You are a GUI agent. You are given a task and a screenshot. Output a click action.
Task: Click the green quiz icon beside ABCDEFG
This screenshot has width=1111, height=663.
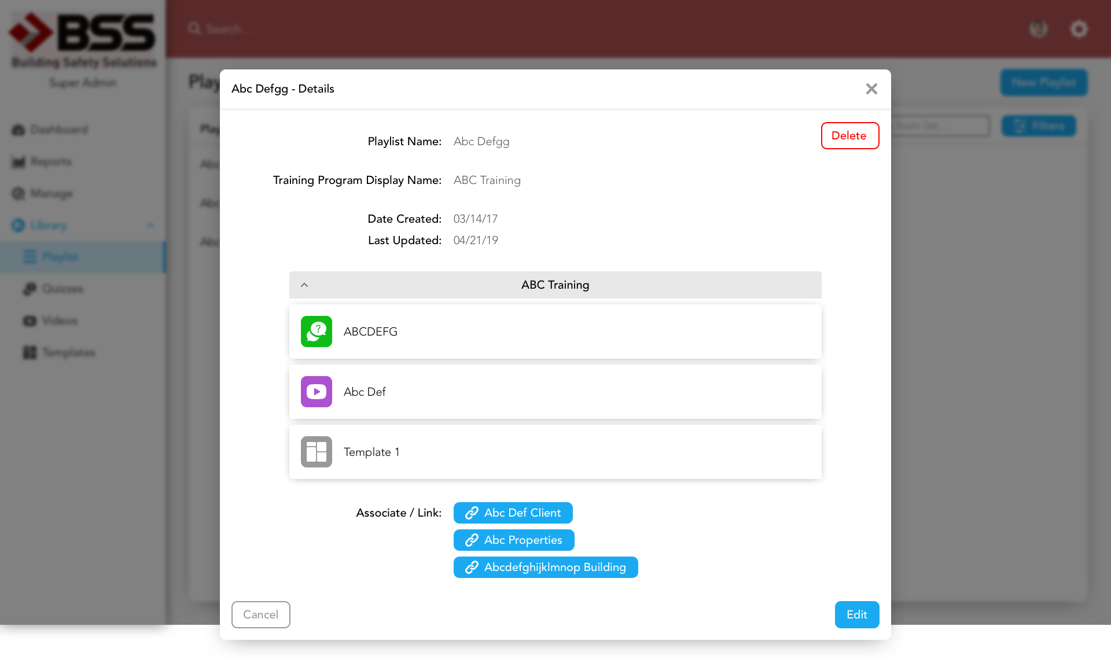click(317, 331)
